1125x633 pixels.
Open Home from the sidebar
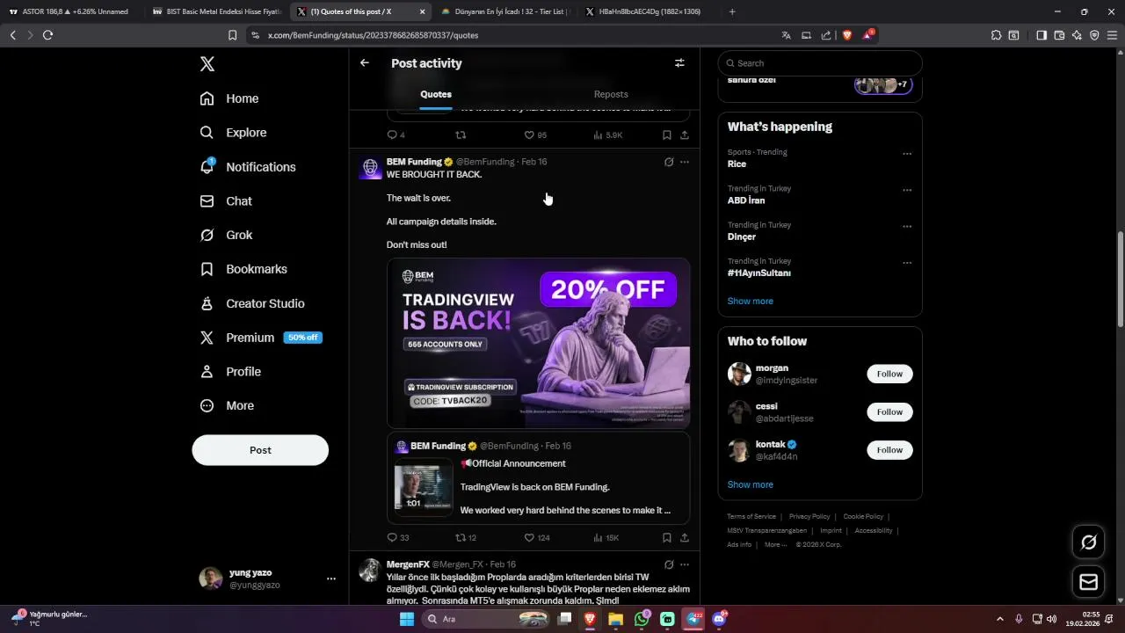click(x=229, y=98)
